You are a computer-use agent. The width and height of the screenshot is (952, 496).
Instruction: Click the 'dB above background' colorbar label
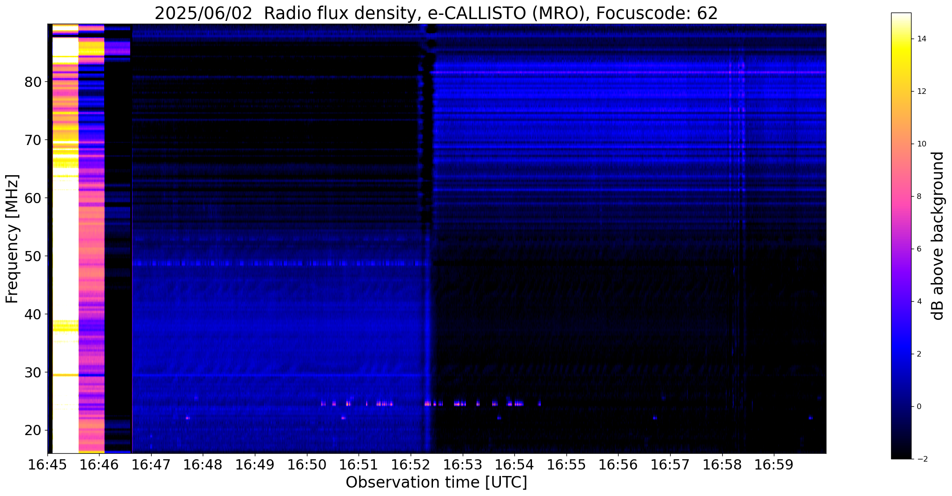939,236
